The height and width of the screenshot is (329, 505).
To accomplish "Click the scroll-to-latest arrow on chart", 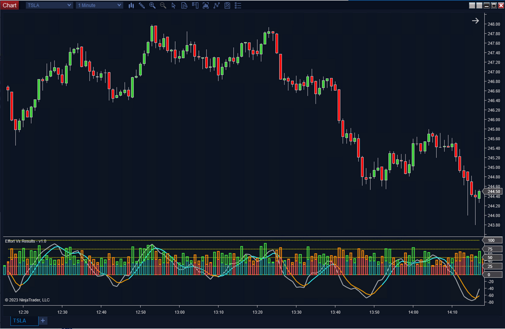I will click(x=475, y=21).
